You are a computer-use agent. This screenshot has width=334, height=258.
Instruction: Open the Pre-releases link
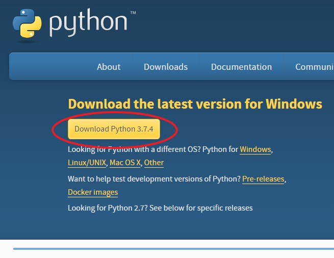click(x=263, y=179)
